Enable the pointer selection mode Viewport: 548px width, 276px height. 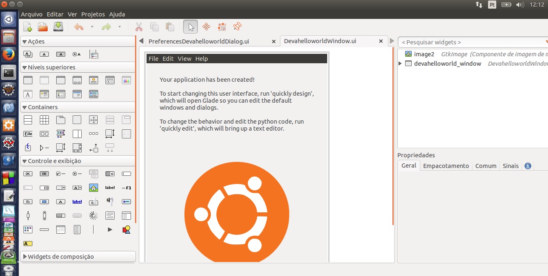point(190,27)
